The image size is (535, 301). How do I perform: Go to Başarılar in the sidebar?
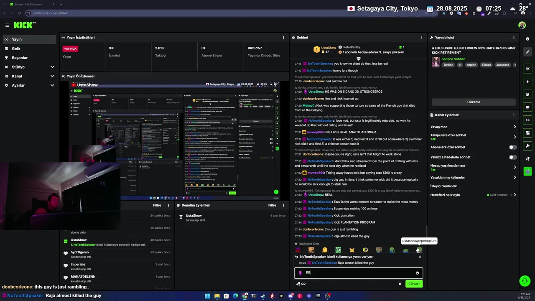29,58
